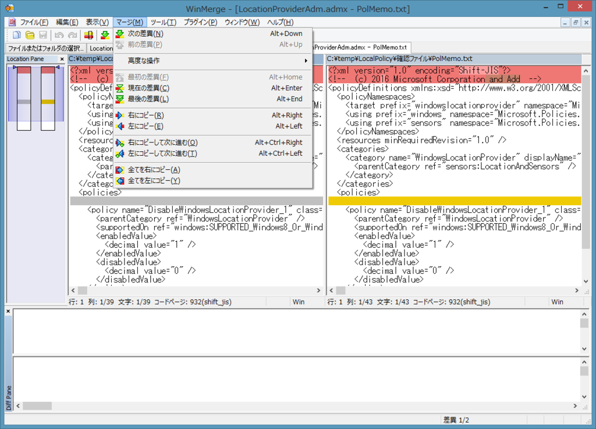Open the プラグイン(P) menu
The height and width of the screenshot is (429, 596).
(200, 23)
